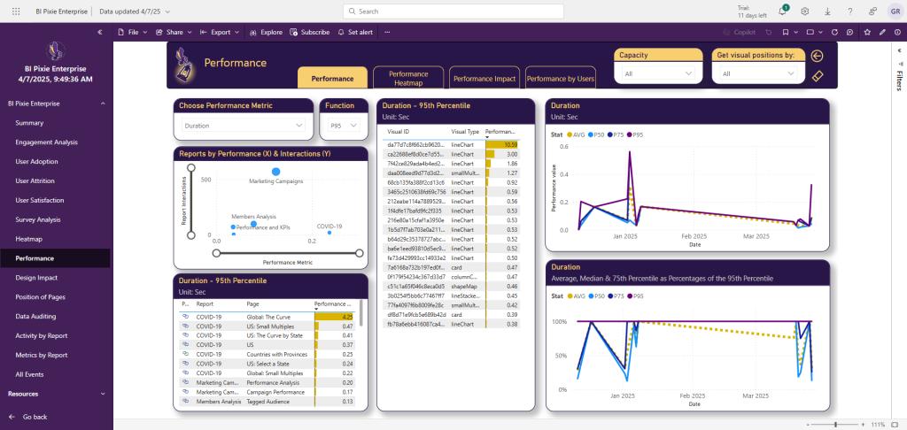Click the Subscribe button
The width and height of the screenshot is (907, 430).
309,32
